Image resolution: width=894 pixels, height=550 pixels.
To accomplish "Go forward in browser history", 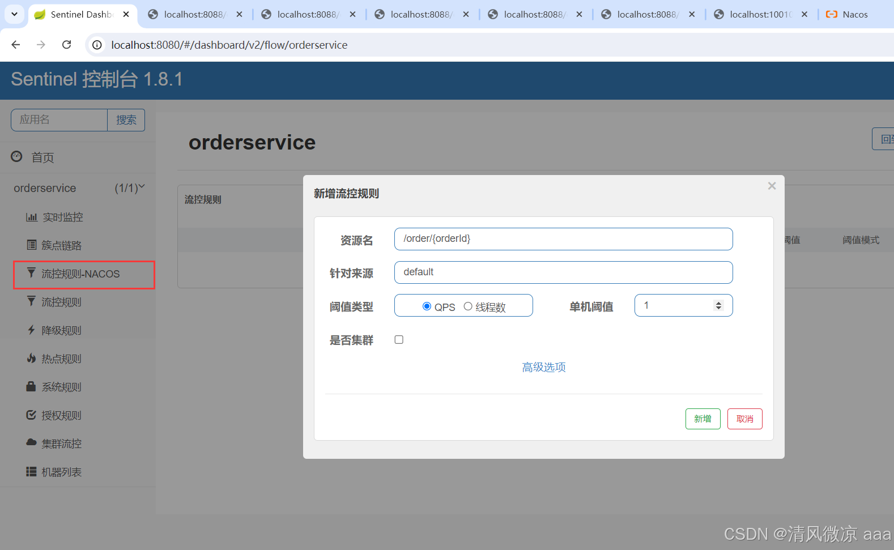I will tap(41, 45).
